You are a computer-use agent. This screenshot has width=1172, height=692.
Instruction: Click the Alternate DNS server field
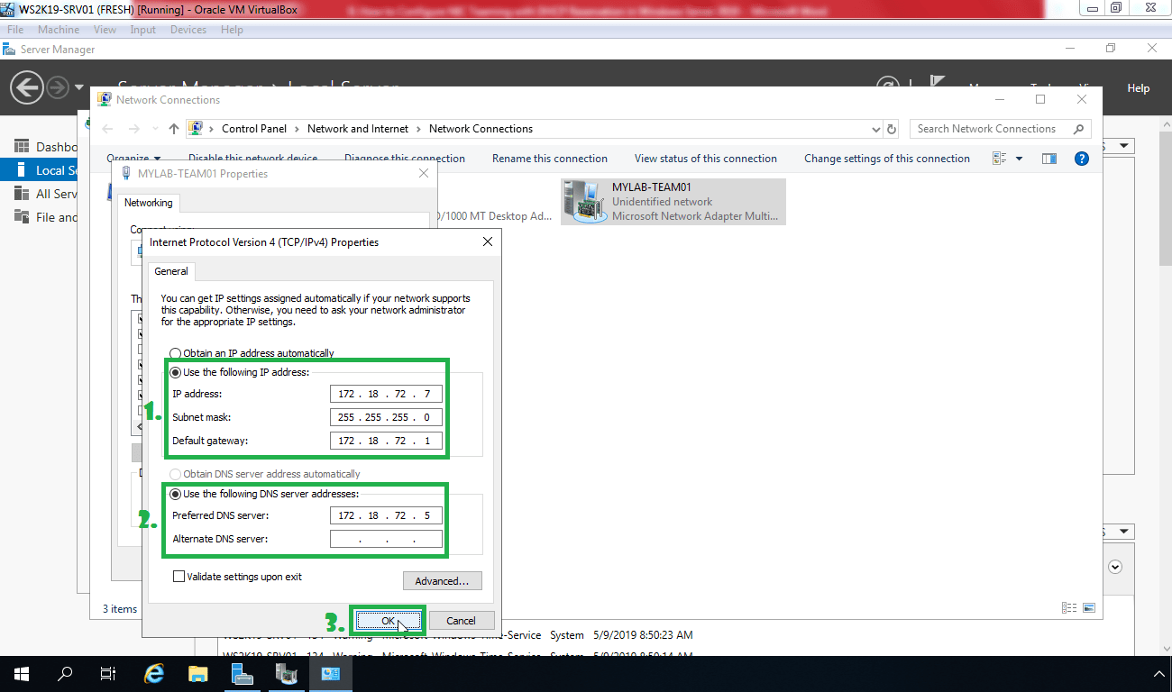coord(386,540)
